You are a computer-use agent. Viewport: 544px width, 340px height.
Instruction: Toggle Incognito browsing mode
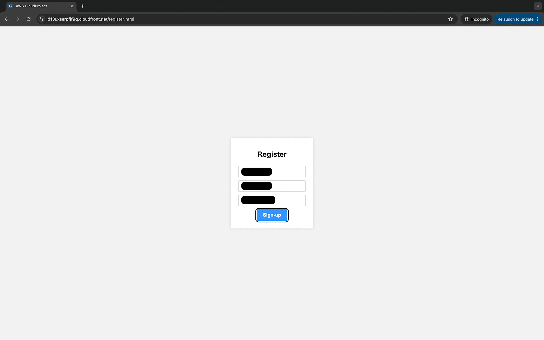click(476, 19)
